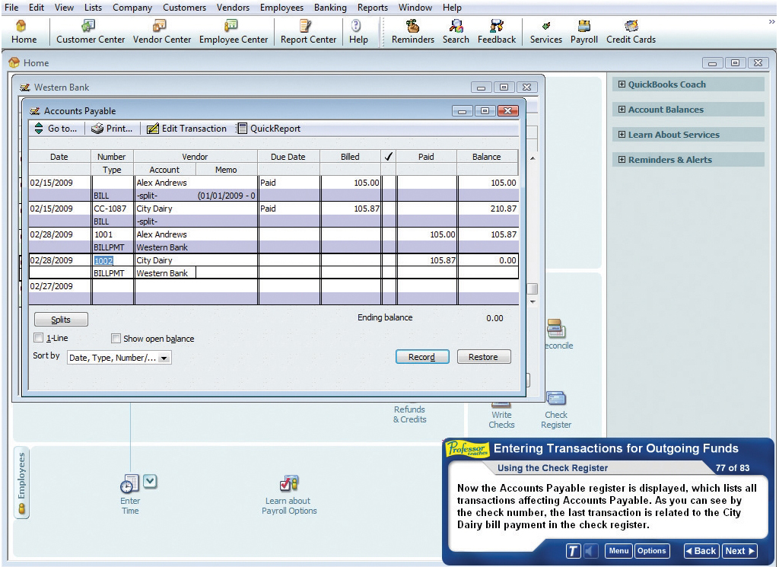Open the Credit Cards toolbar icon
The image size is (779, 567).
point(631,32)
